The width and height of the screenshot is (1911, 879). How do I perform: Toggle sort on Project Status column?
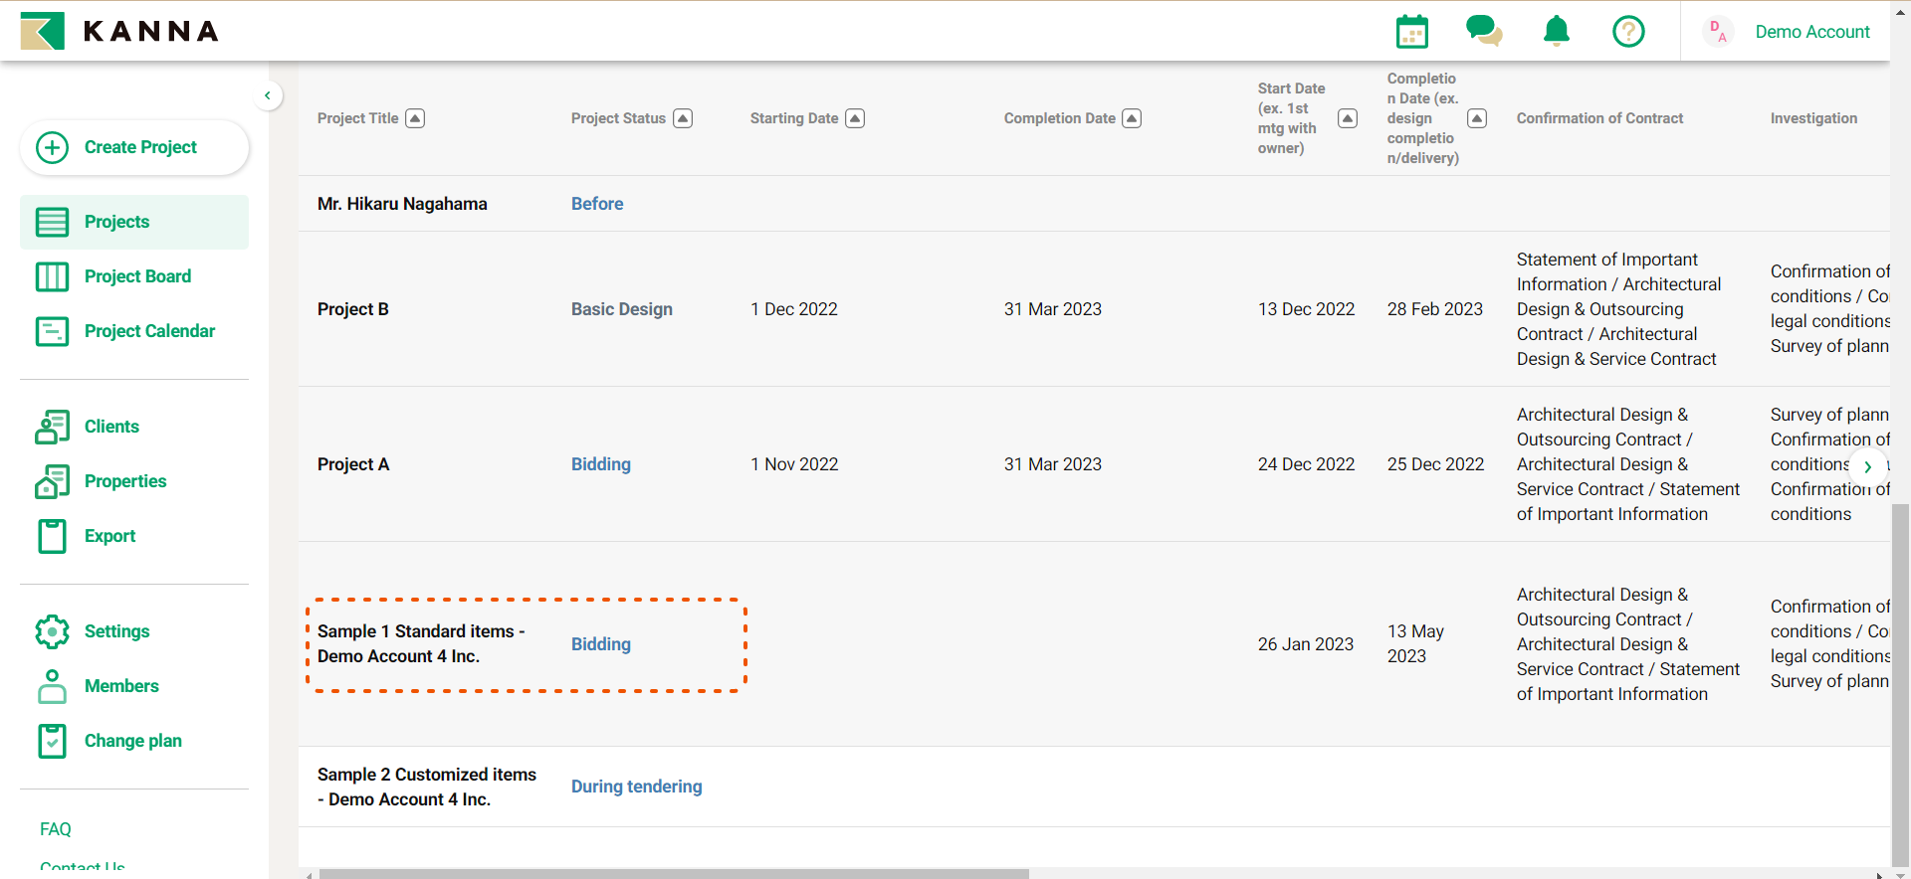[x=683, y=118]
